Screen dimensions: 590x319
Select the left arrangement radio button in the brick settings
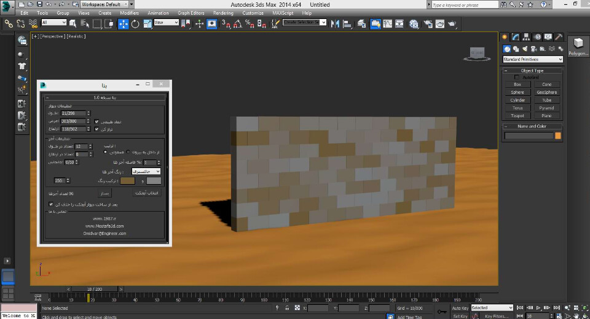pos(105,152)
